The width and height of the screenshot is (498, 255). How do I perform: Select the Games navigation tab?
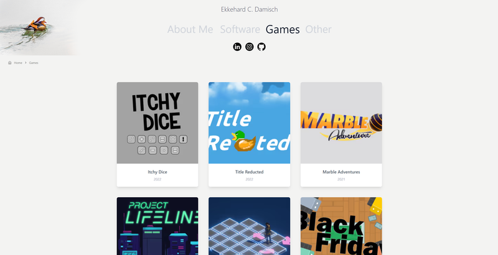pyautogui.click(x=283, y=29)
